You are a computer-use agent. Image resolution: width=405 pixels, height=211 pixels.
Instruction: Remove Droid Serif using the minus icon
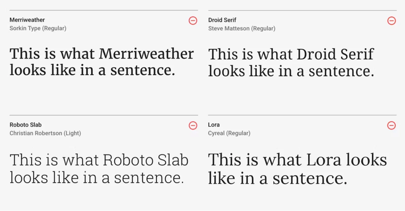(391, 21)
